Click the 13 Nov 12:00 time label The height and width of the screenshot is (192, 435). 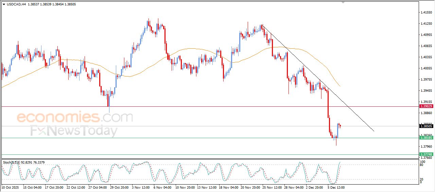pyautogui.click(x=207, y=187)
